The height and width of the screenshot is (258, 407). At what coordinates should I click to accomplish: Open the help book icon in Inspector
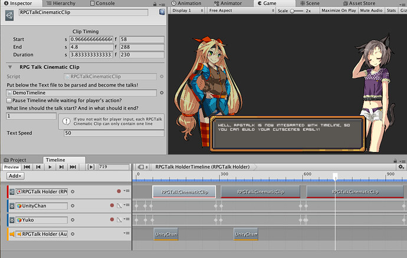pyautogui.click(x=162, y=12)
